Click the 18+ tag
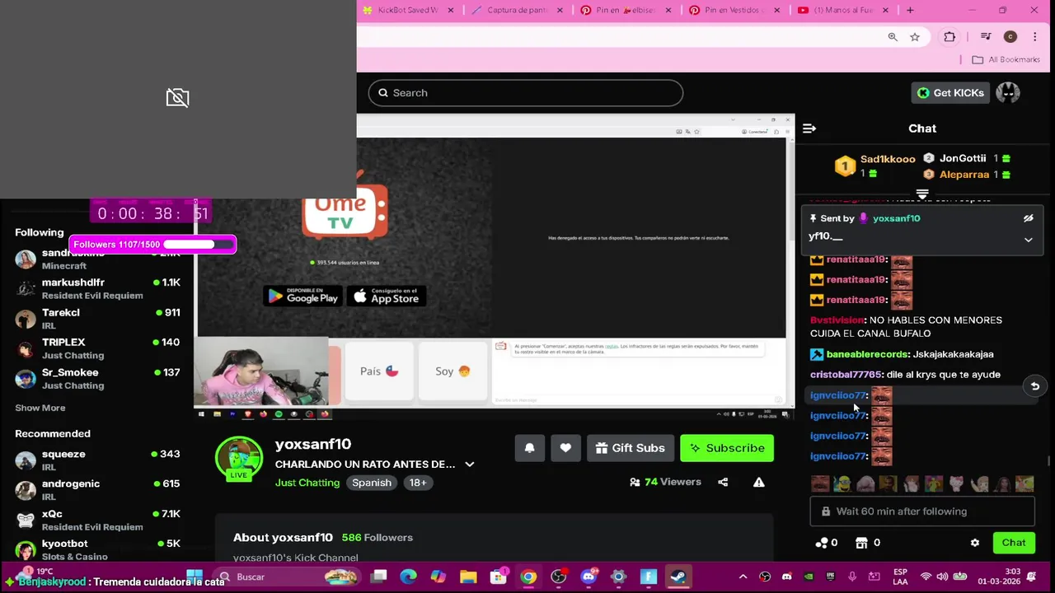1055x593 pixels. tap(418, 483)
